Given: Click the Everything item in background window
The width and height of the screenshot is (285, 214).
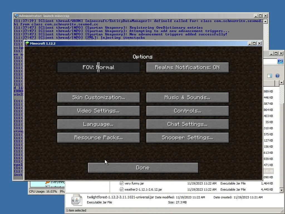Looking at the screenshot, I should pos(55,182).
